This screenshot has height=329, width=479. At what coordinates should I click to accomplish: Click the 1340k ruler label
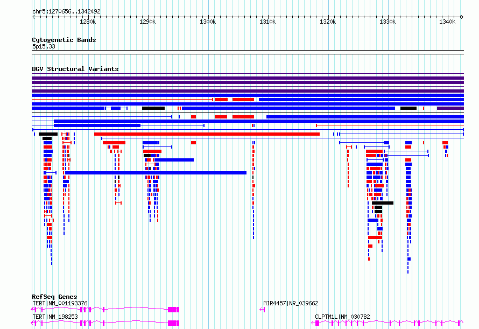[447, 22]
